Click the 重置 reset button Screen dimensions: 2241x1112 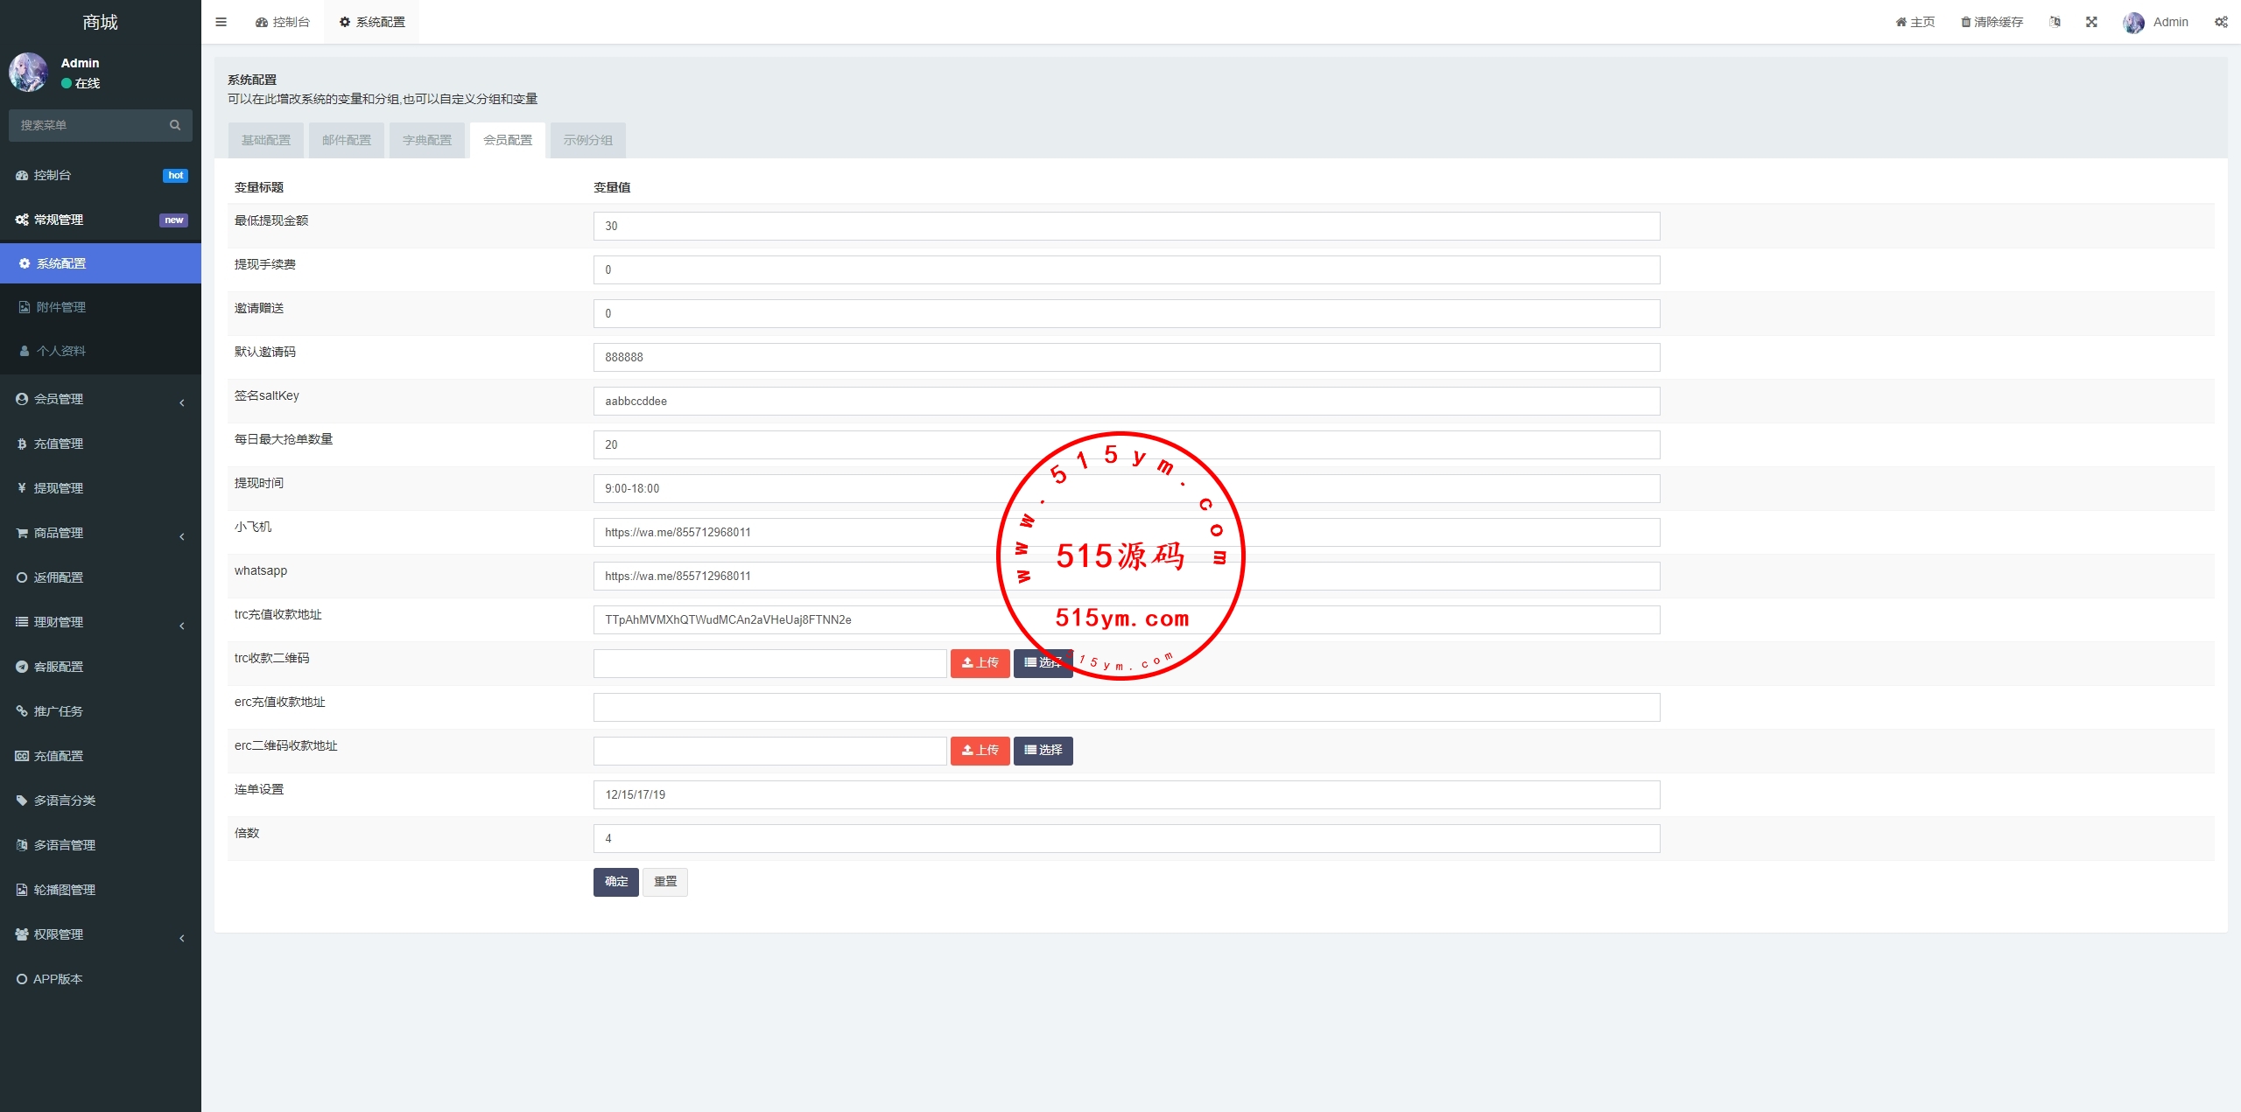[665, 882]
